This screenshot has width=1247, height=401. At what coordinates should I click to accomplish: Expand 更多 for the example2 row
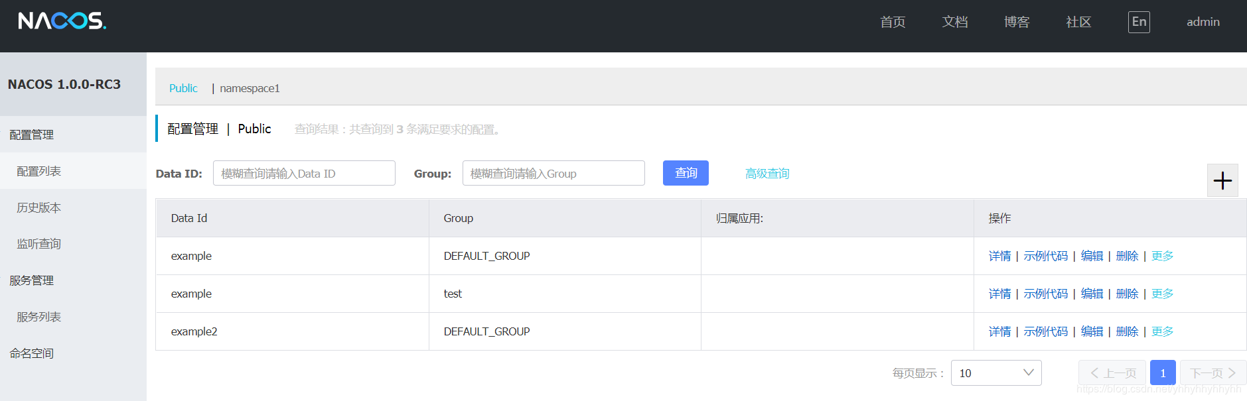pyautogui.click(x=1162, y=331)
